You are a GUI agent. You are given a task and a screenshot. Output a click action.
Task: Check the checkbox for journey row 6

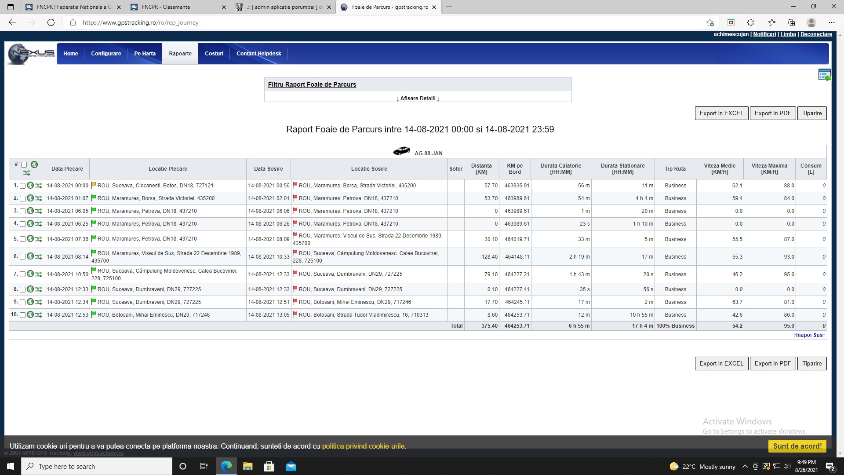22,257
